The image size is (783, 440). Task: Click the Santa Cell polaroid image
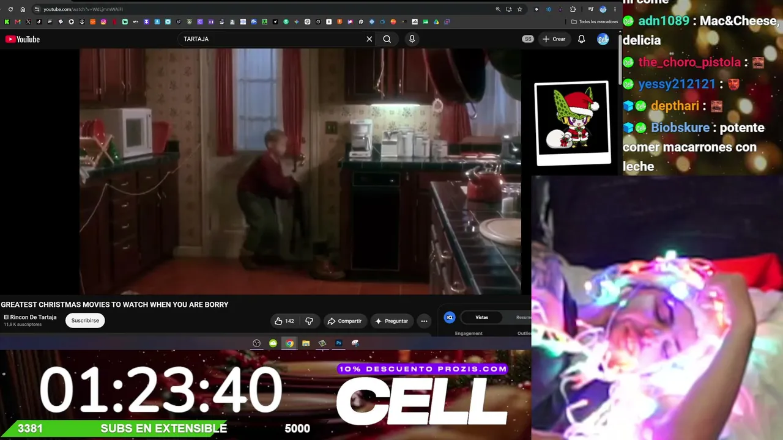573,123
